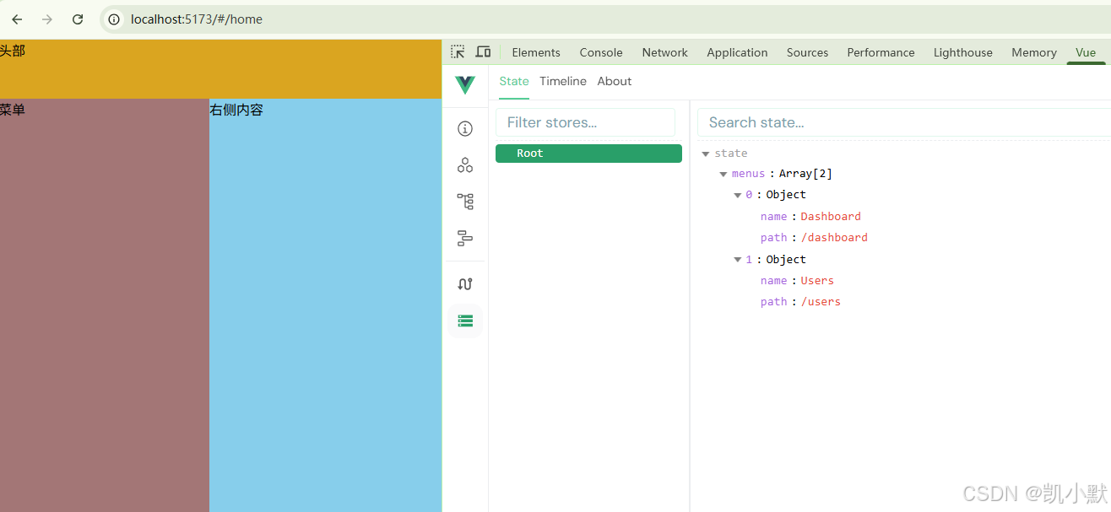Image resolution: width=1111 pixels, height=512 pixels.
Task: Open the Memory devtools tab
Action: coord(1034,52)
